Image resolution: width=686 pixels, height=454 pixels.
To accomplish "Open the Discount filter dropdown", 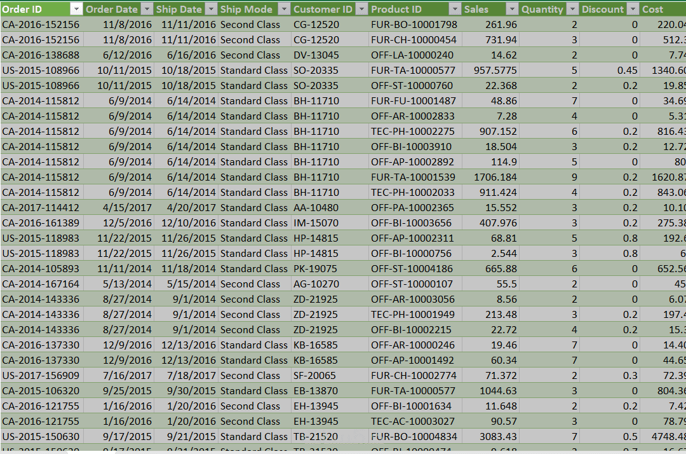I will tap(633, 9).
